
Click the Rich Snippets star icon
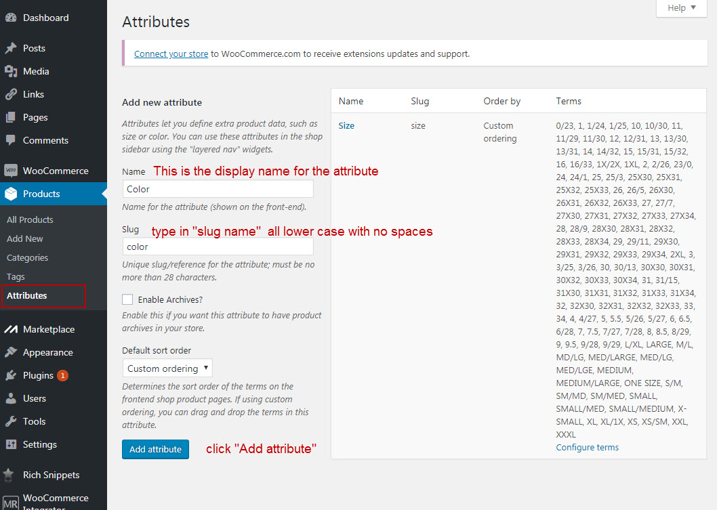click(9, 475)
